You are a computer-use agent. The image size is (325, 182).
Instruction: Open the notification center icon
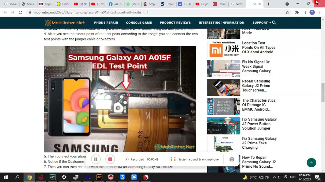click(317, 177)
